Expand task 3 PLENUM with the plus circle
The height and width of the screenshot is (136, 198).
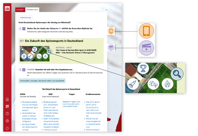20,70
